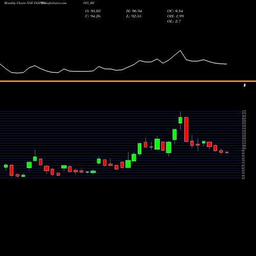Click the peak point of the white line chart
Viewport: 256px width, 256px height.
180,51
